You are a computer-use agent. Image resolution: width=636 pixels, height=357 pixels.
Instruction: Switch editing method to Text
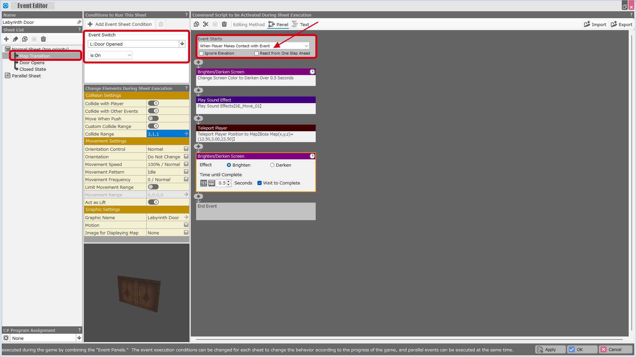pos(300,24)
